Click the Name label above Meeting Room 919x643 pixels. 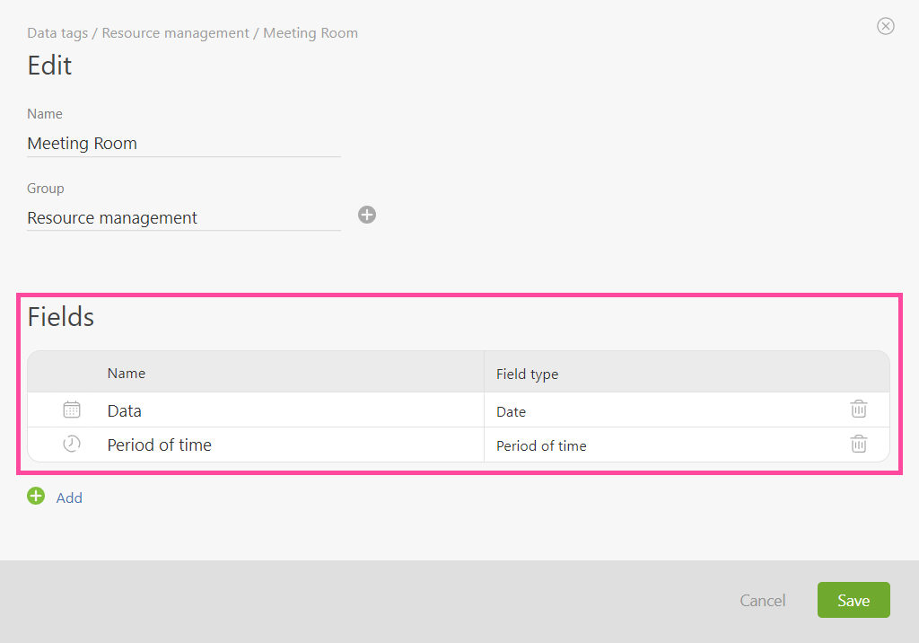[45, 114]
